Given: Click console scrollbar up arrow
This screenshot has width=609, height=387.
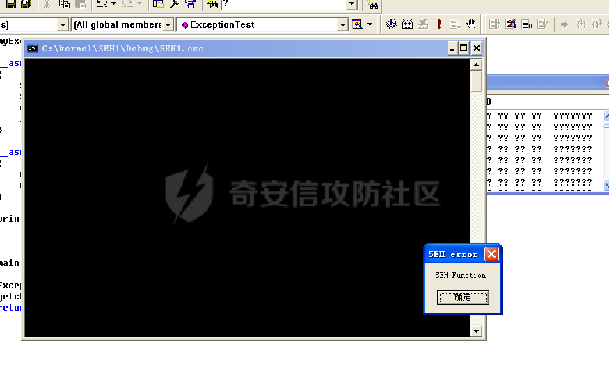Looking at the screenshot, I should coord(477,65).
